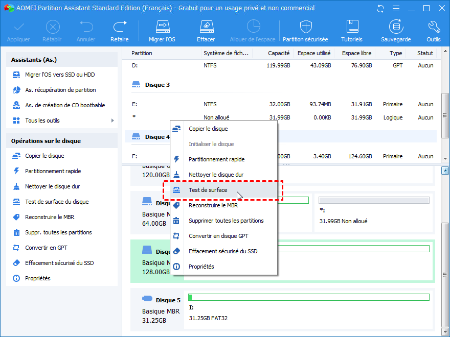
Task: Click the Type column header
Action: tap(396, 53)
